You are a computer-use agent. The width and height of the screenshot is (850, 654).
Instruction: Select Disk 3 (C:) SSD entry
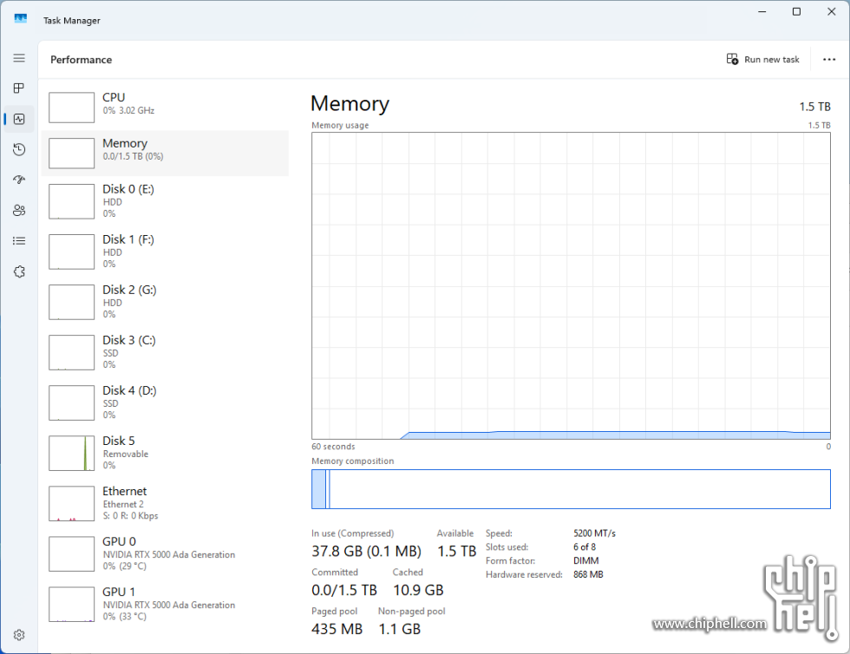[x=165, y=351]
